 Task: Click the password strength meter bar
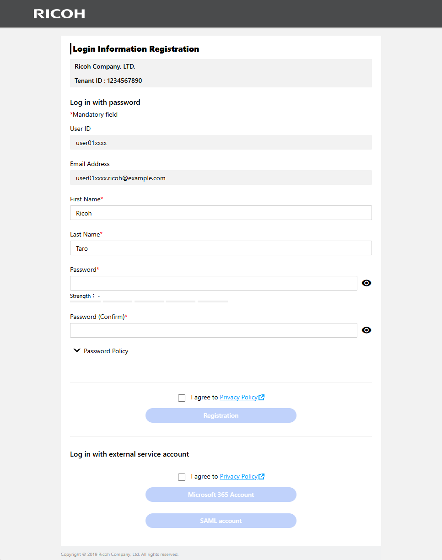coord(149,302)
